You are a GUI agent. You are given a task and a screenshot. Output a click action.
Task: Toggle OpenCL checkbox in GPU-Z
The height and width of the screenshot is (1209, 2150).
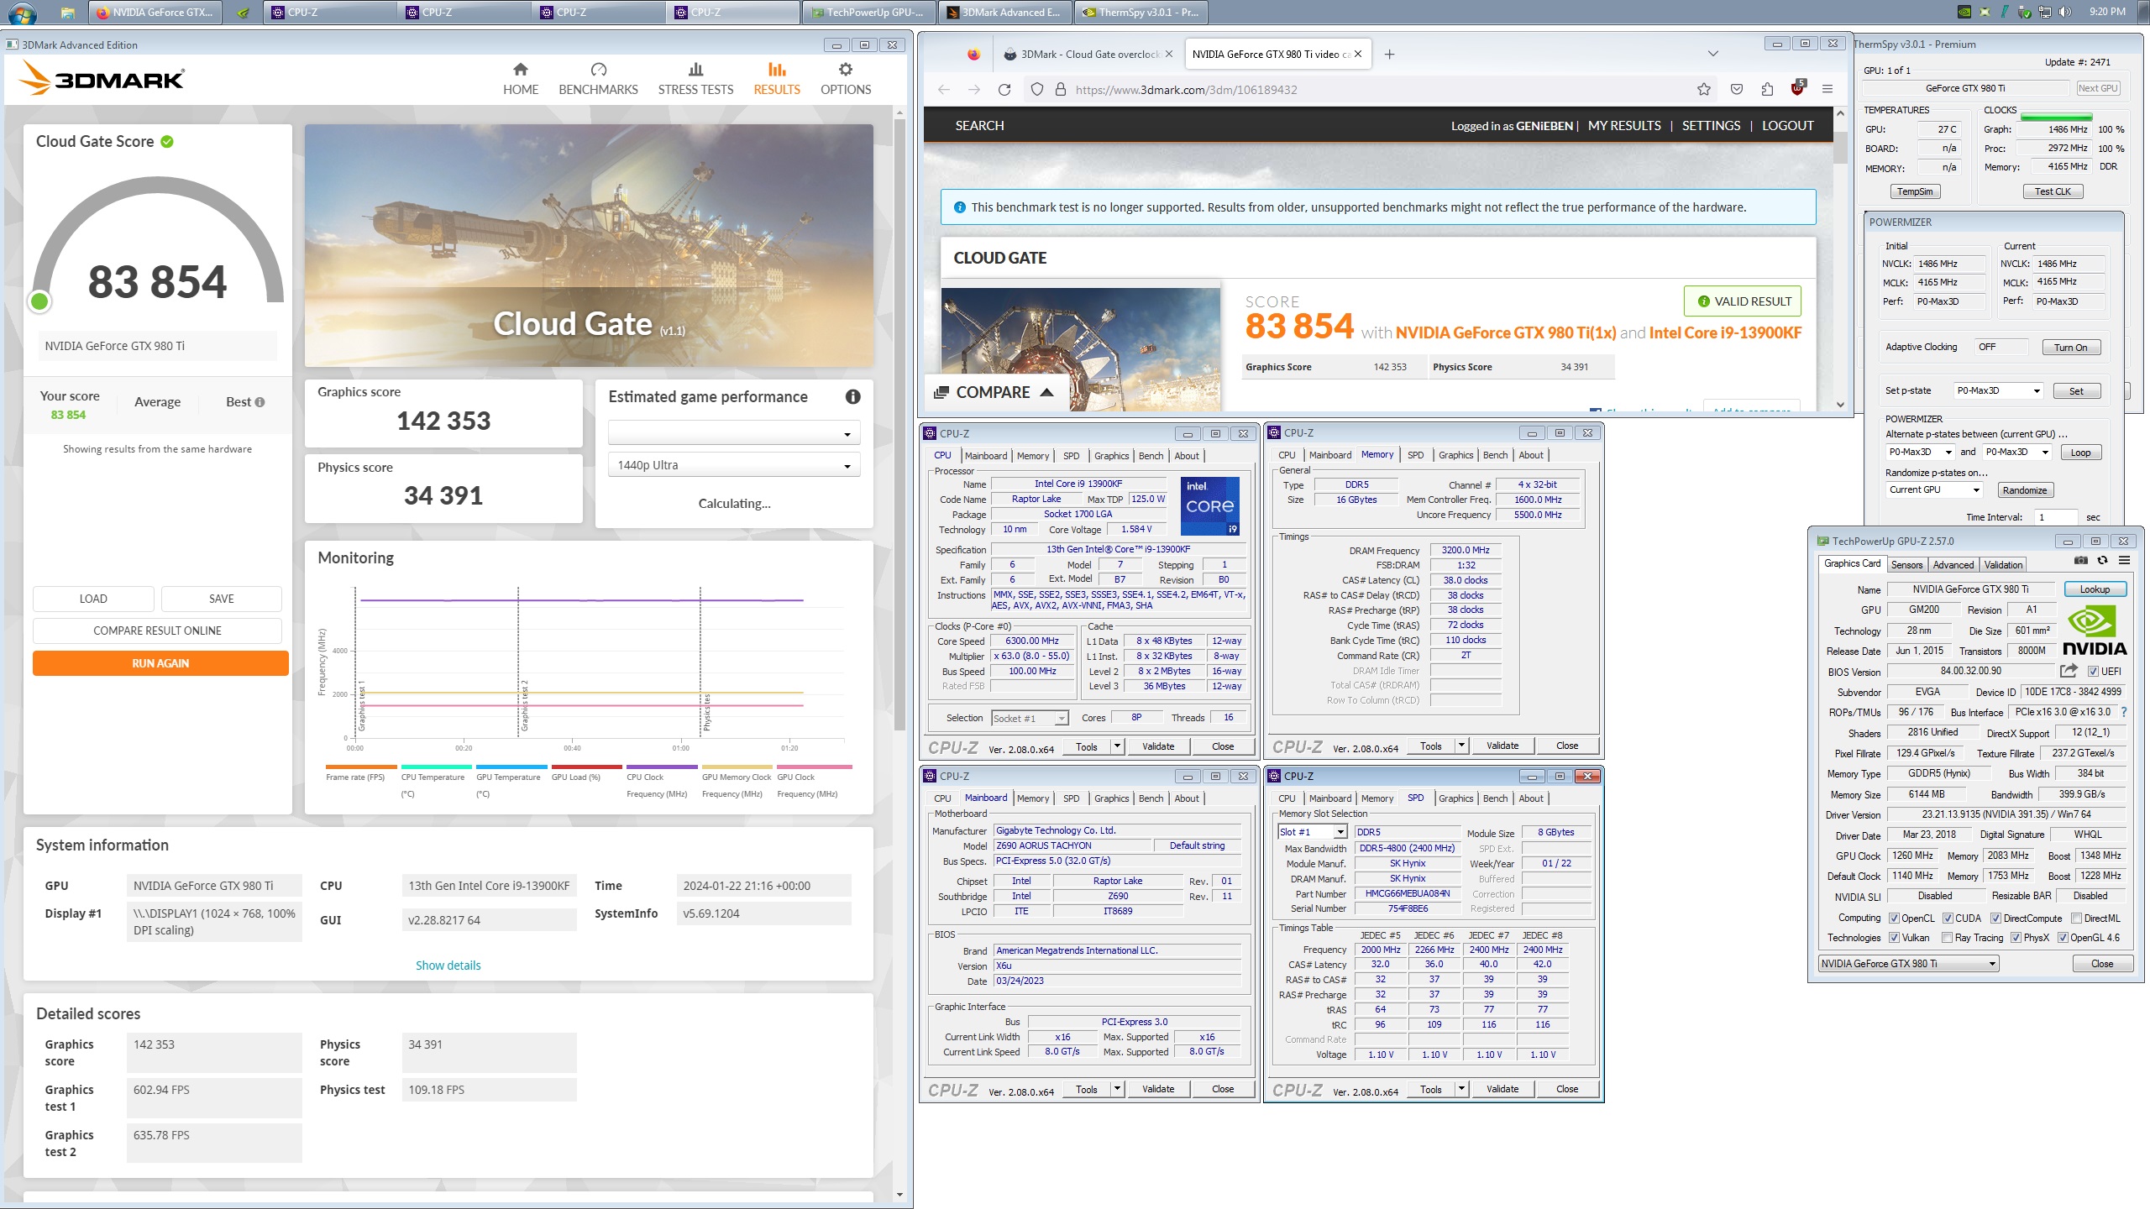tap(1894, 919)
